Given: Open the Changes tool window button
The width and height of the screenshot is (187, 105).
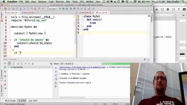Looking at the screenshot, I should [11, 101].
